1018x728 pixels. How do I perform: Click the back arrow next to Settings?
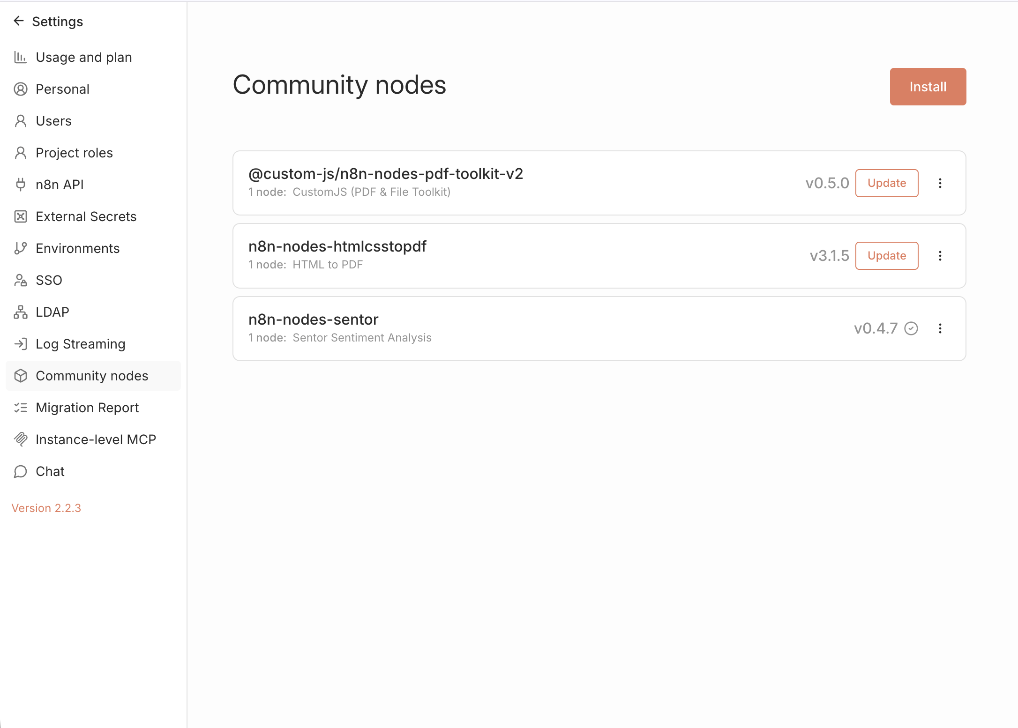[19, 21]
